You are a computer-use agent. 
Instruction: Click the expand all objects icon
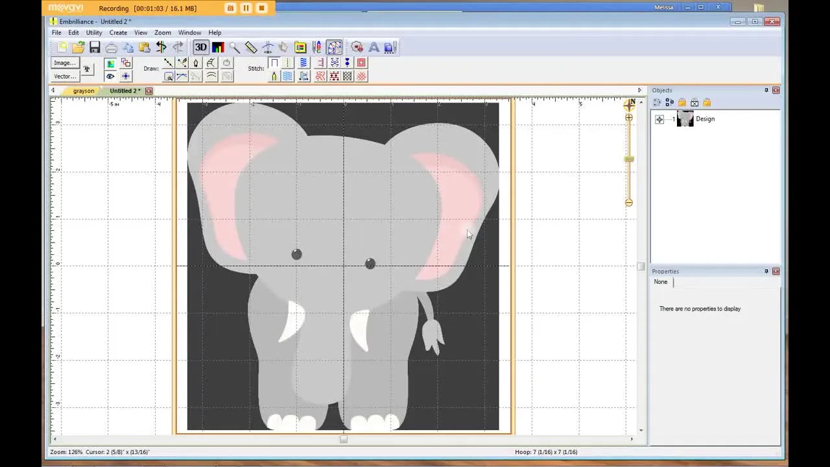coord(657,102)
